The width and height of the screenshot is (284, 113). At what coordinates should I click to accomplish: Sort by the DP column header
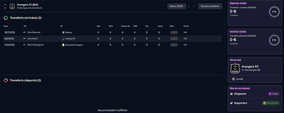coord(25,26)
